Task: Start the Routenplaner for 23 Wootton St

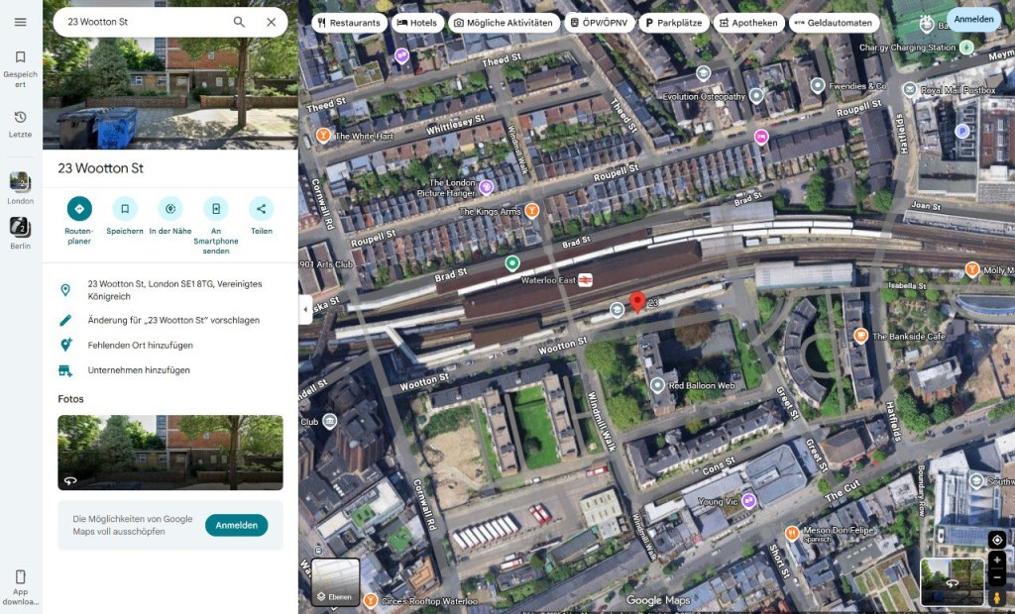Action: (x=79, y=209)
